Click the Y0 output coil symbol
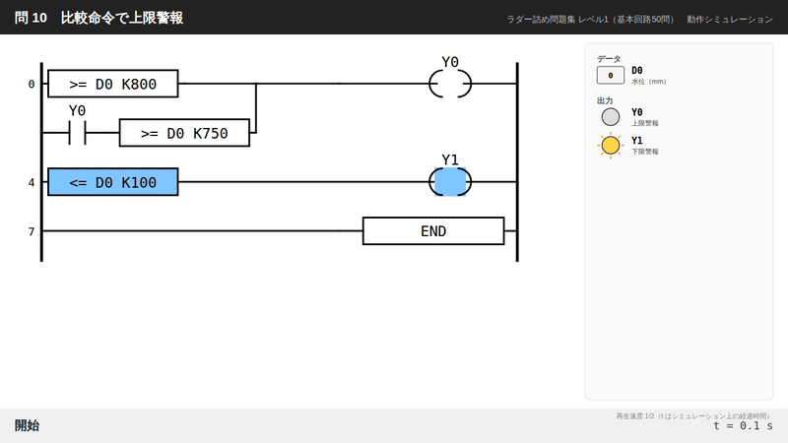788x443 pixels. pos(450,84)
